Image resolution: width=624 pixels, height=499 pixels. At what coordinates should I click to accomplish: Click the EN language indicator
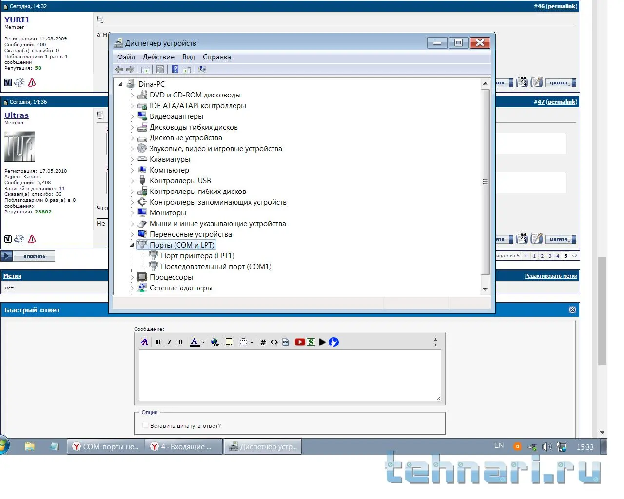pyautogui.click(x=499, y=446)
